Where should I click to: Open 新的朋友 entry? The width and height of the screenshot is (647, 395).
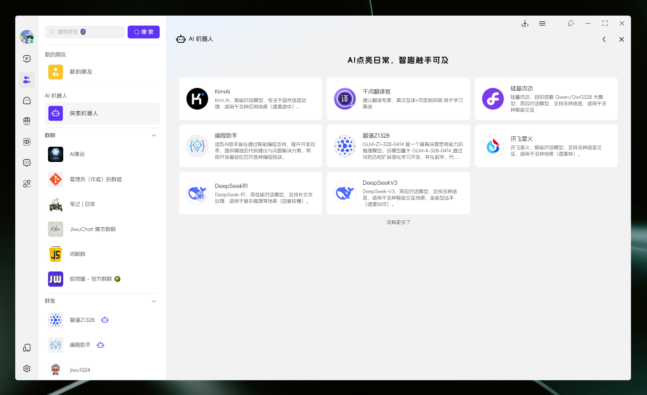coord(102,72)
